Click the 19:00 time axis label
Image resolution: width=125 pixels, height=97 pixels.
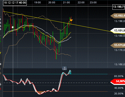pos(37,3)
